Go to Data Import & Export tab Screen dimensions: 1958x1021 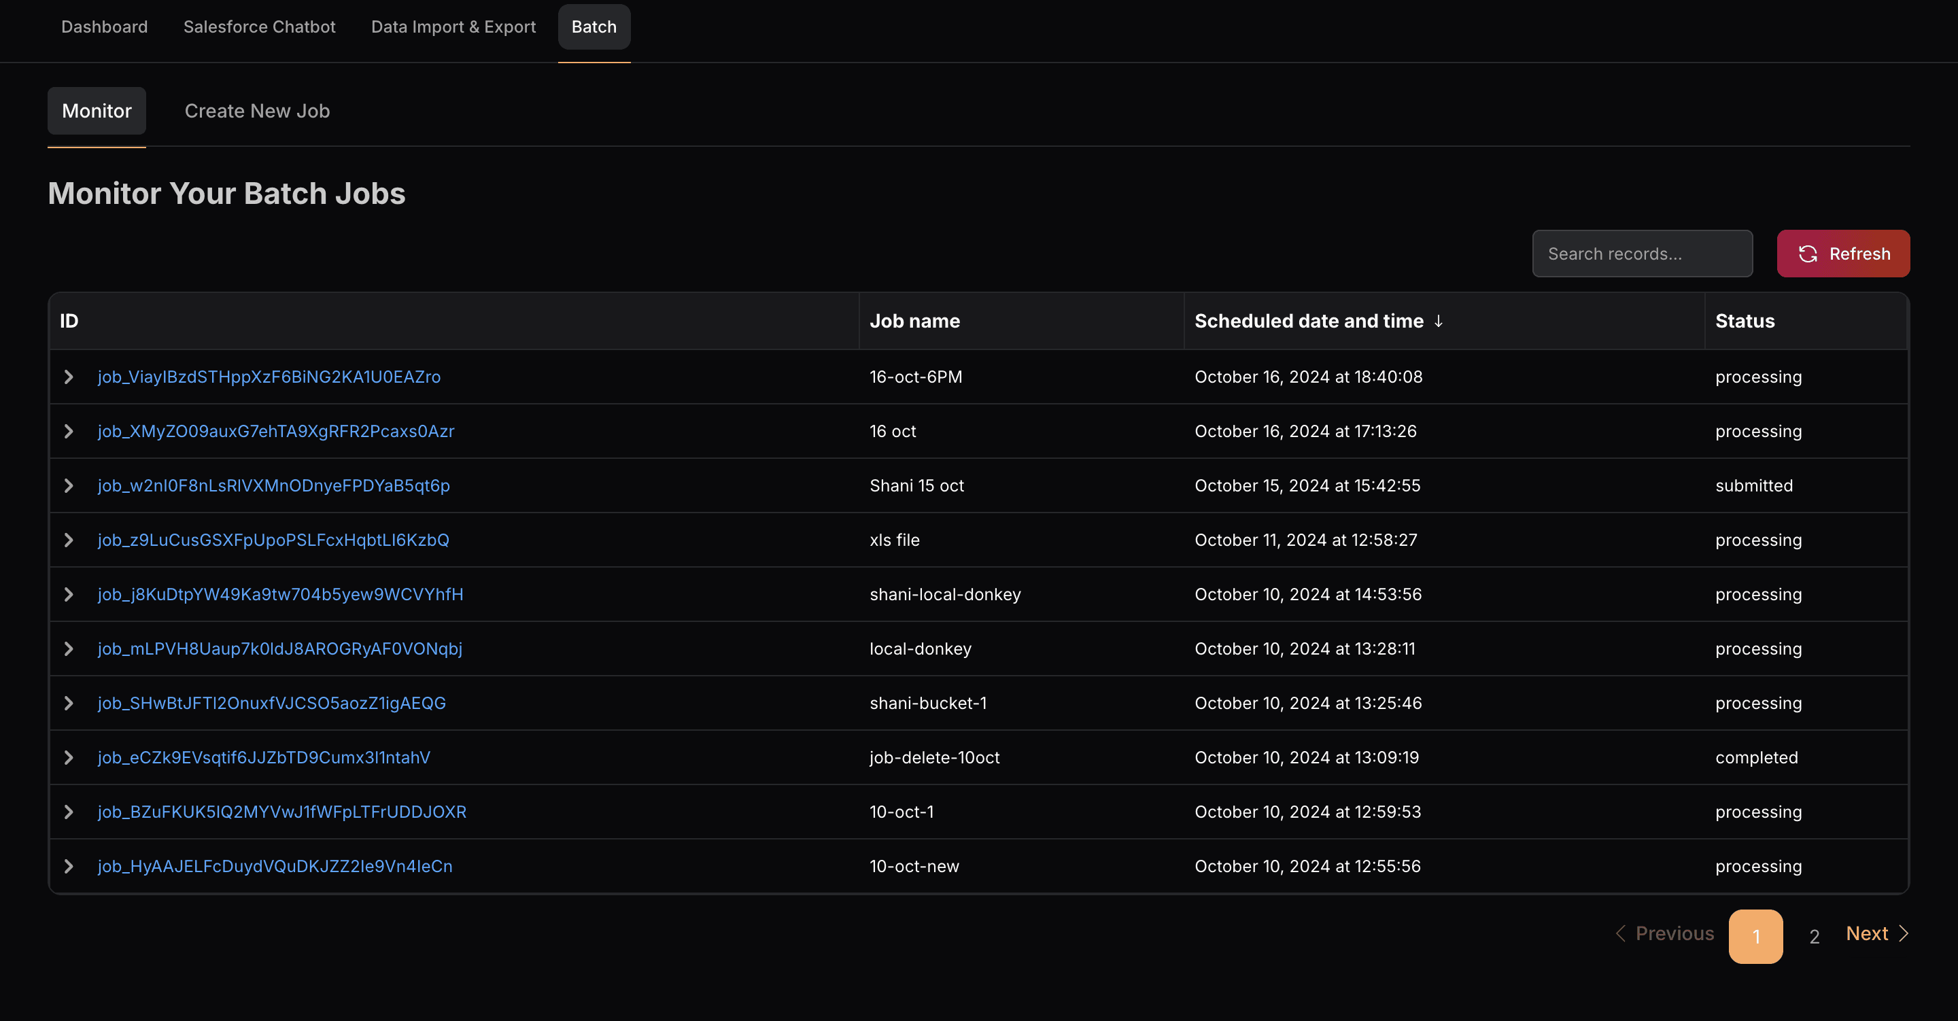(x=453, y=27)
